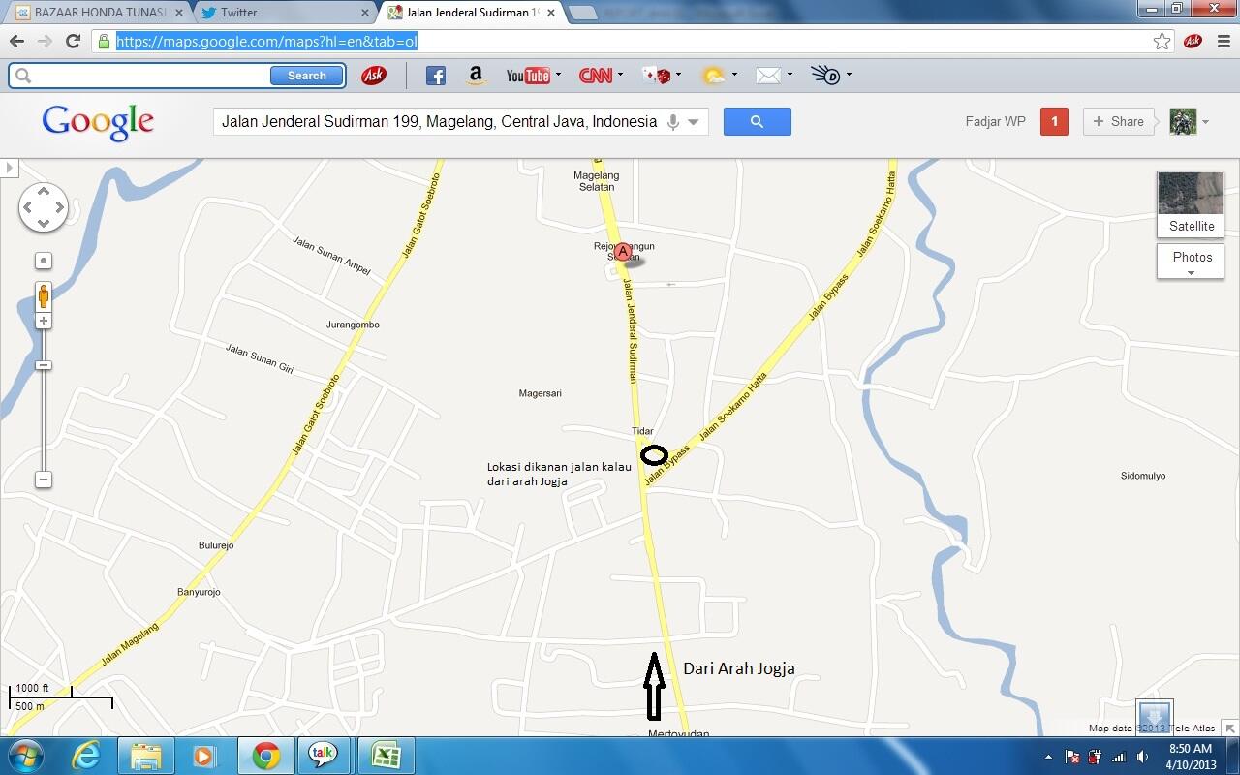Click the zoom slider handle
Viewport: 1240px width, 775px height.
[44, 365]
